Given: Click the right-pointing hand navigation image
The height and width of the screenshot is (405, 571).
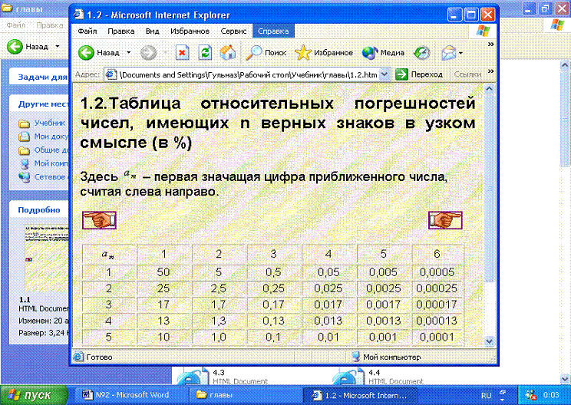Looking at the screenshot, I should click(x=444, y=221).
